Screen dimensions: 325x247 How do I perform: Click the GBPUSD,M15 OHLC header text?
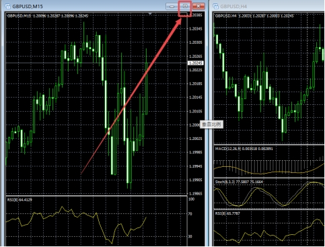(48, 16)
